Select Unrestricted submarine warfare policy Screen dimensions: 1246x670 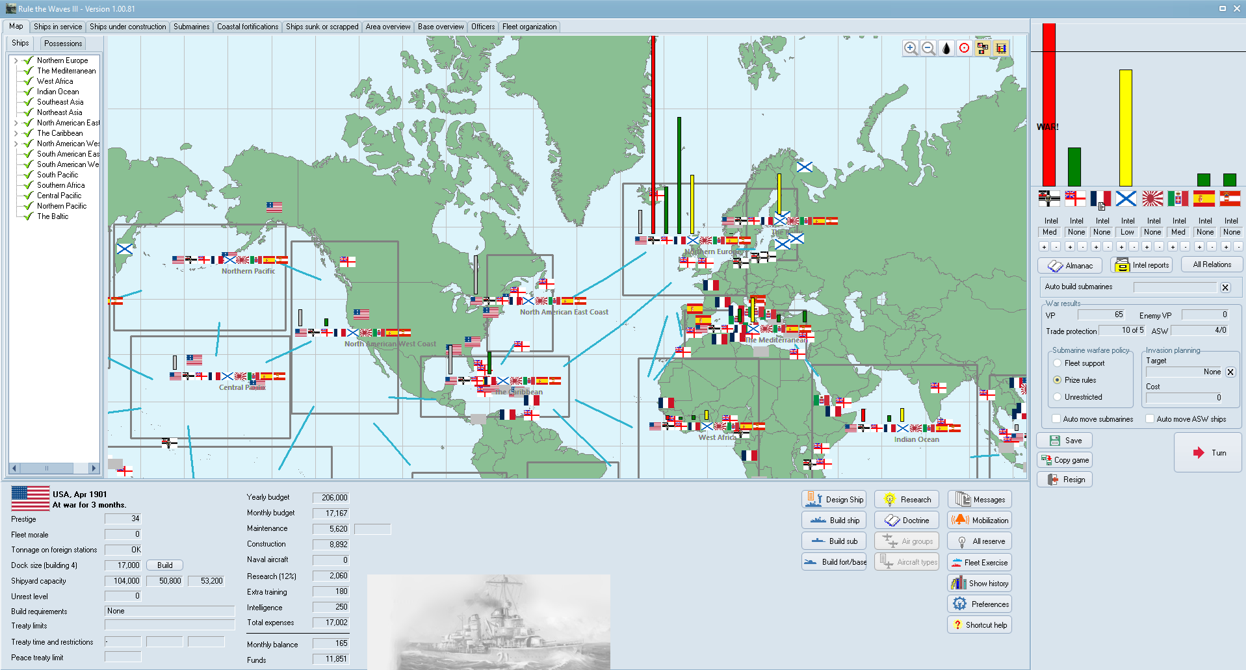click(x=1058, y=397)
